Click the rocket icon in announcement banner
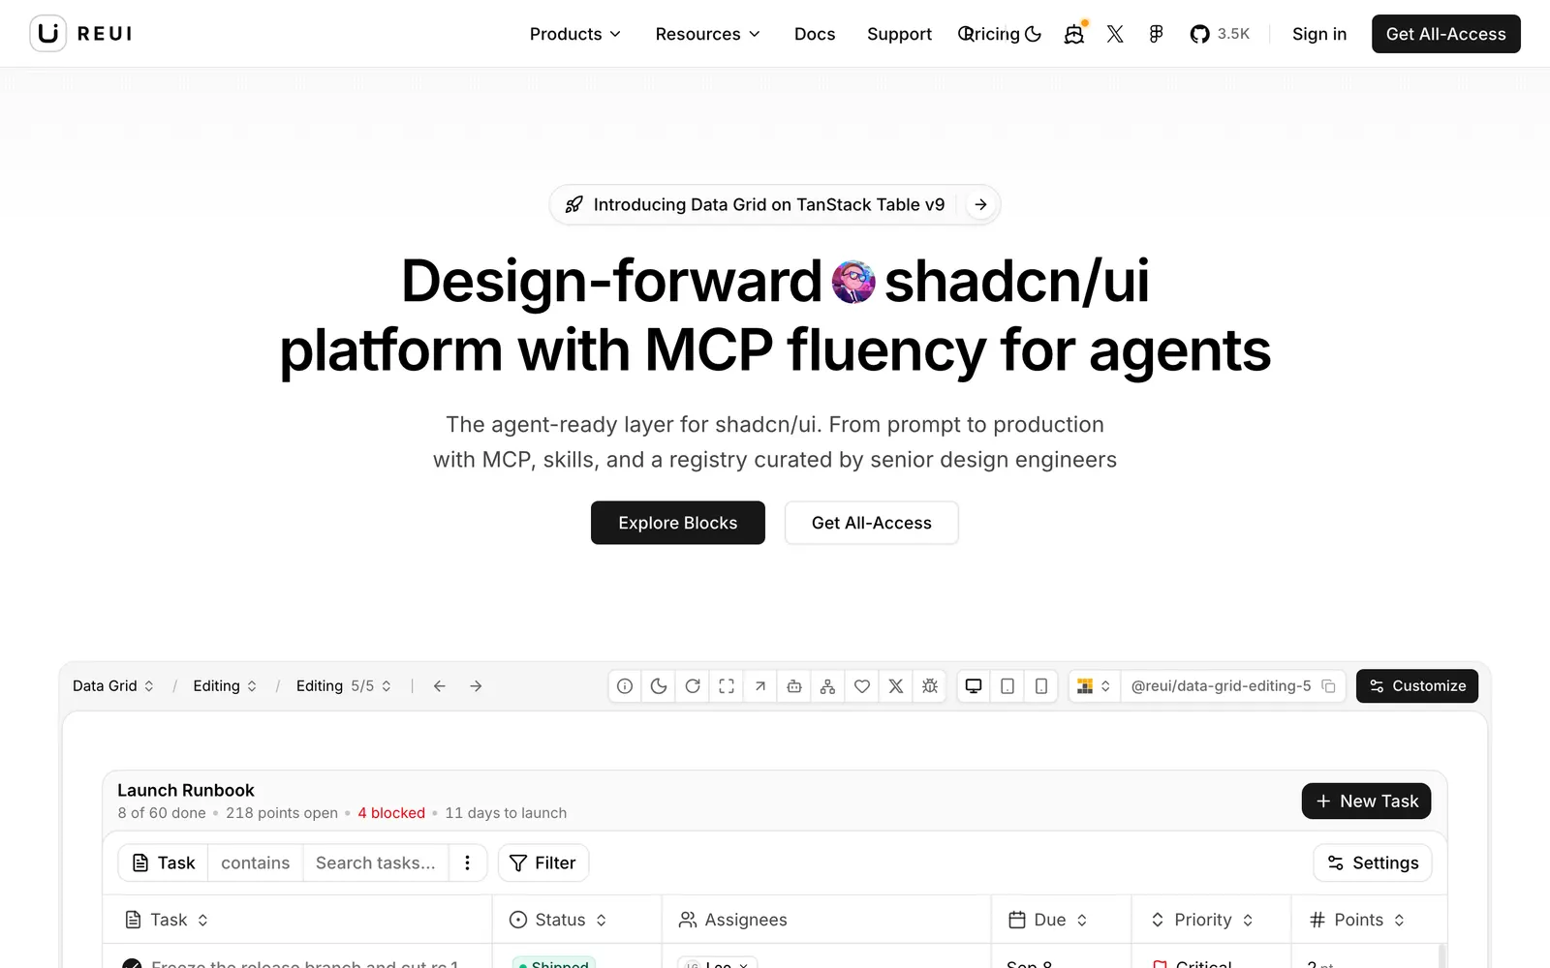Image resolution: width=1550 pixels, height=968 pixels. 574,204
